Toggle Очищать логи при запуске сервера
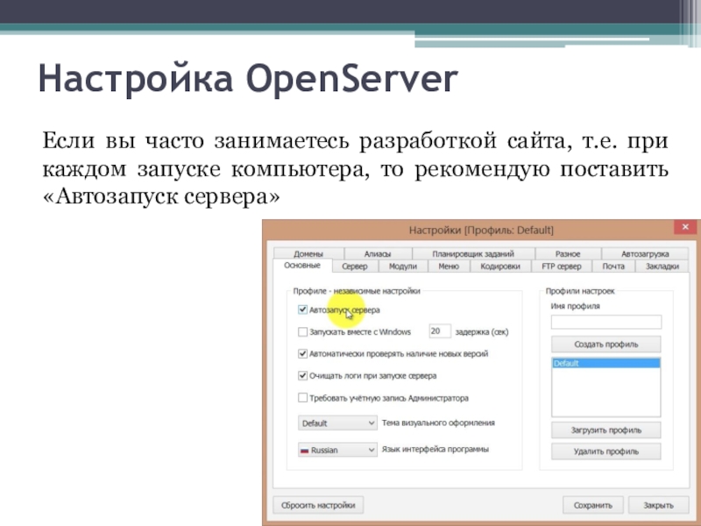The height and width of the screenshot is (526, 701). point(302,376)
